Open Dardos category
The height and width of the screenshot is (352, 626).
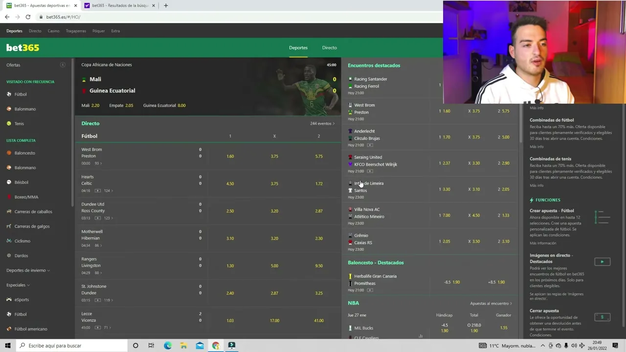click(21, 256)
